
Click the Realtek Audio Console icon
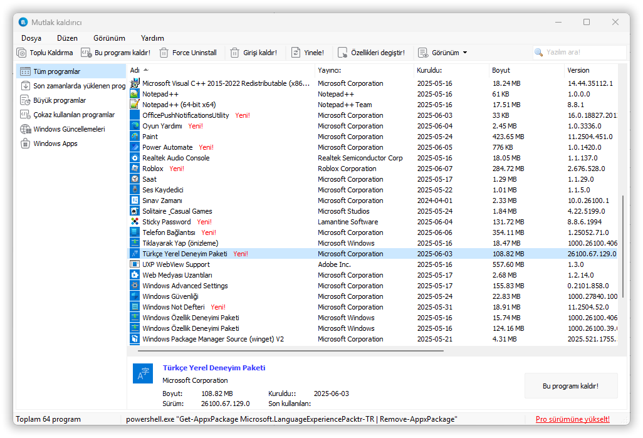click(x=135, y=157)
